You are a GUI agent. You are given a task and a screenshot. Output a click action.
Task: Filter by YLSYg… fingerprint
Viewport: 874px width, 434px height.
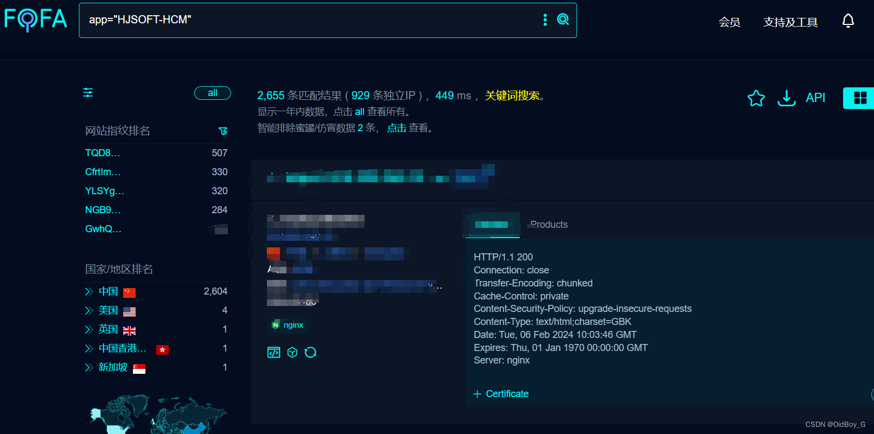tap(105, 191)
